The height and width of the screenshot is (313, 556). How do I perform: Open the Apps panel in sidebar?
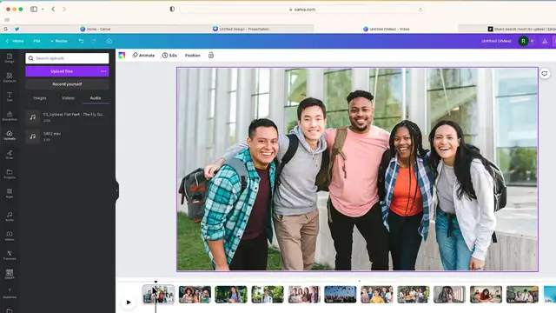(x=10, y=193)
